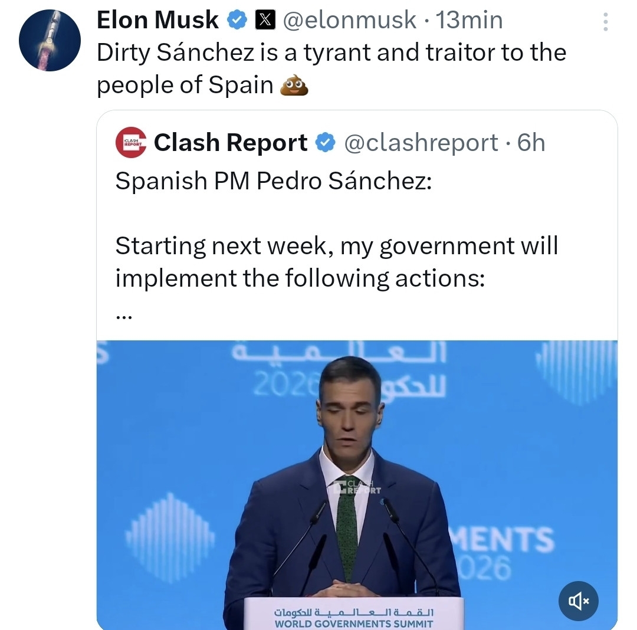637x630 pixels.
Task: Open quoted text 'Spanish PM Pedro Sánchez:'
Action: pyautogui.click(x=274, y=181)
